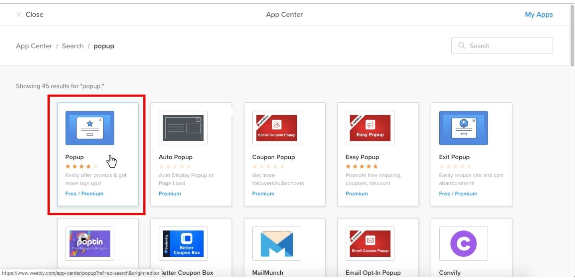Click the X icon beside Close
Screen dimensions: 575x280
coord(18,14)
